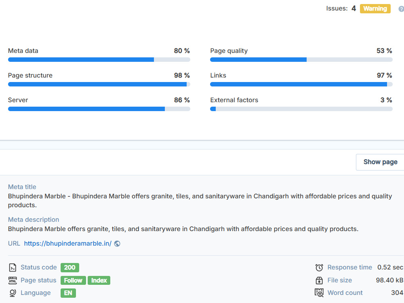Click the Status code file icon
The image size is (404, 303).
coord(13,267)
